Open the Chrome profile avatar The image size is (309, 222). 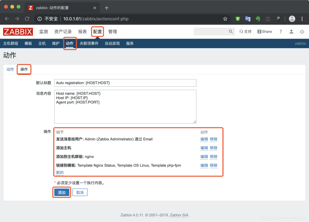pyautogui.click(x=292, y=19)
